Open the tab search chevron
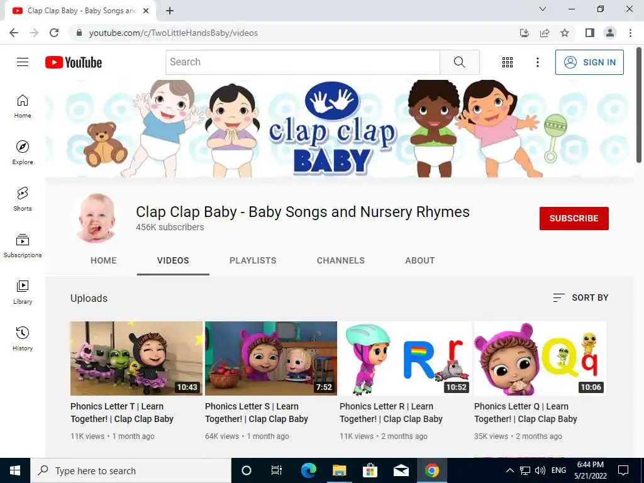The width and height of the screenshot is (644, 483). pos(543,9)
